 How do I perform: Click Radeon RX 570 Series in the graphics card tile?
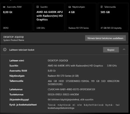point(79,28)
